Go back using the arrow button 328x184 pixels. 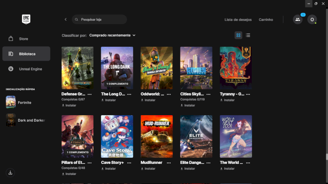coord(66,19)
